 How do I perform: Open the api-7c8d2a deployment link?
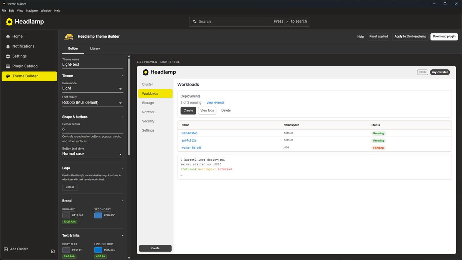pos(189,140)
